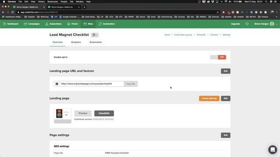Image resolution: width=280 pixels, height=157 pixels.
Task: Click the Content breadcrumb step
Action: (214, 35)
